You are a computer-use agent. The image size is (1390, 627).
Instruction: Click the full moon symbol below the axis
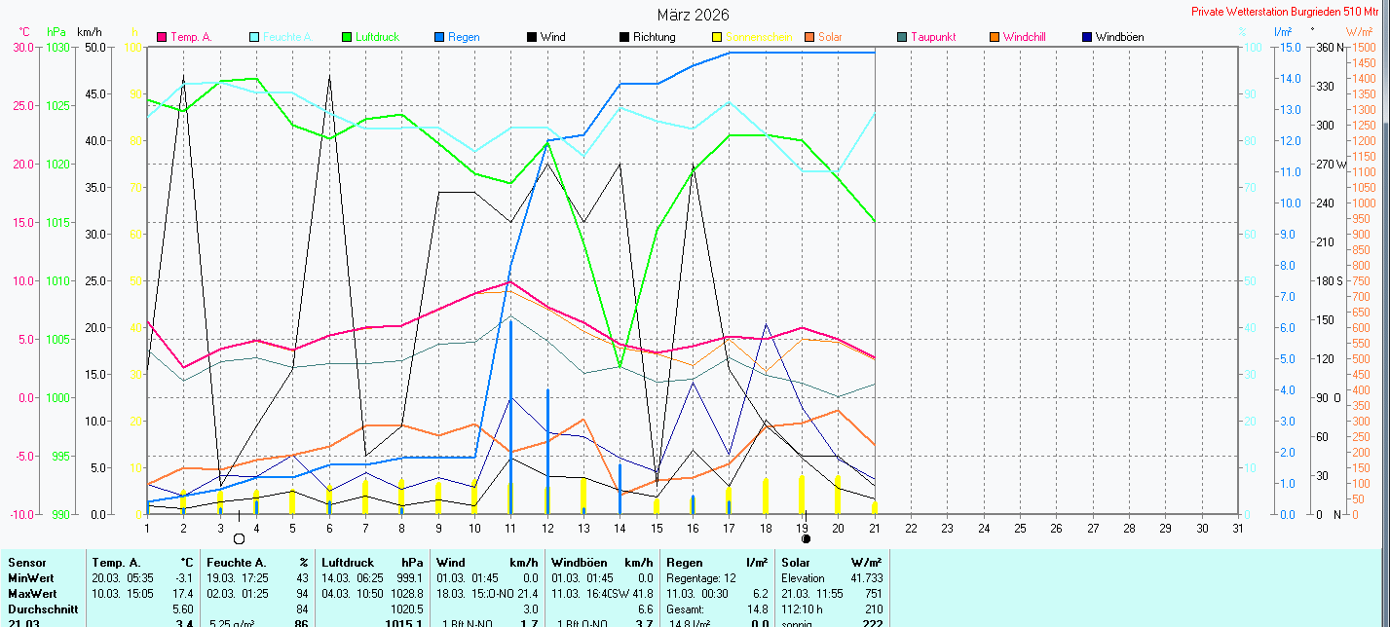coord(239,538)
